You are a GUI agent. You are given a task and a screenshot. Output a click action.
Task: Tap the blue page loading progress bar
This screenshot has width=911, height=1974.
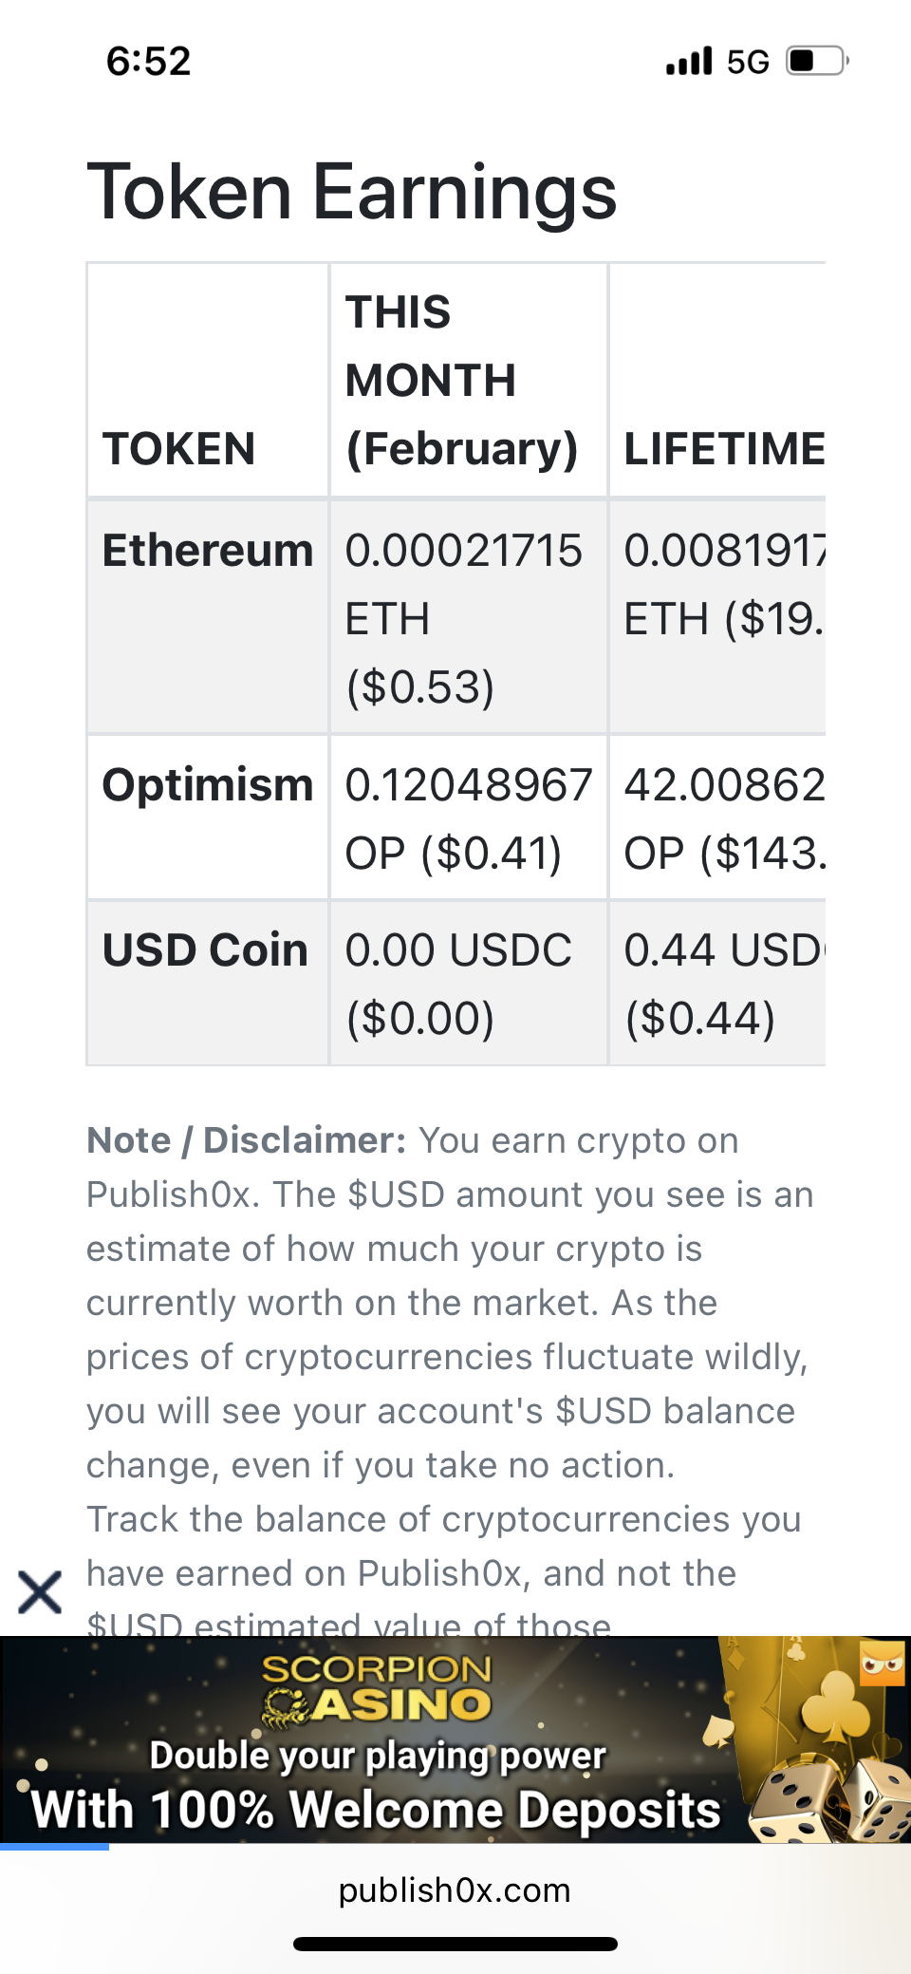coord(54,1847)
